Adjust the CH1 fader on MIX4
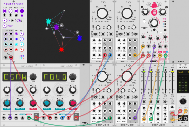Image resolution: width=189 pixels, height=127 pixels. tap(144, 72)
